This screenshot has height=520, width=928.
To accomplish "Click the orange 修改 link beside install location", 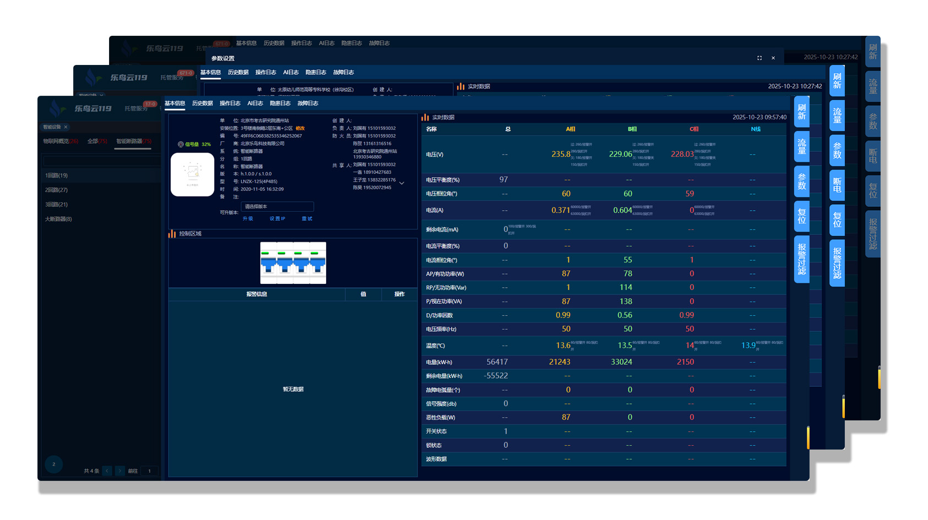I will click(300, 128).
